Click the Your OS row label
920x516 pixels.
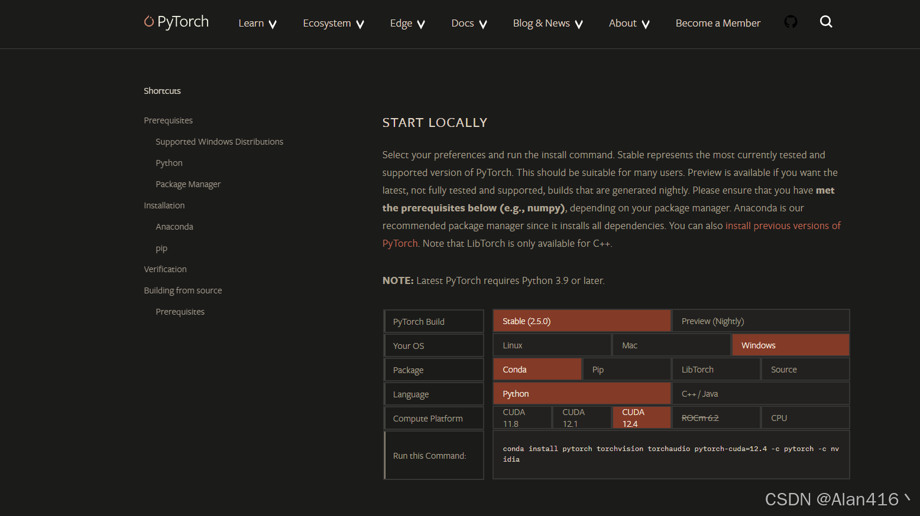[x=434, y=346]
